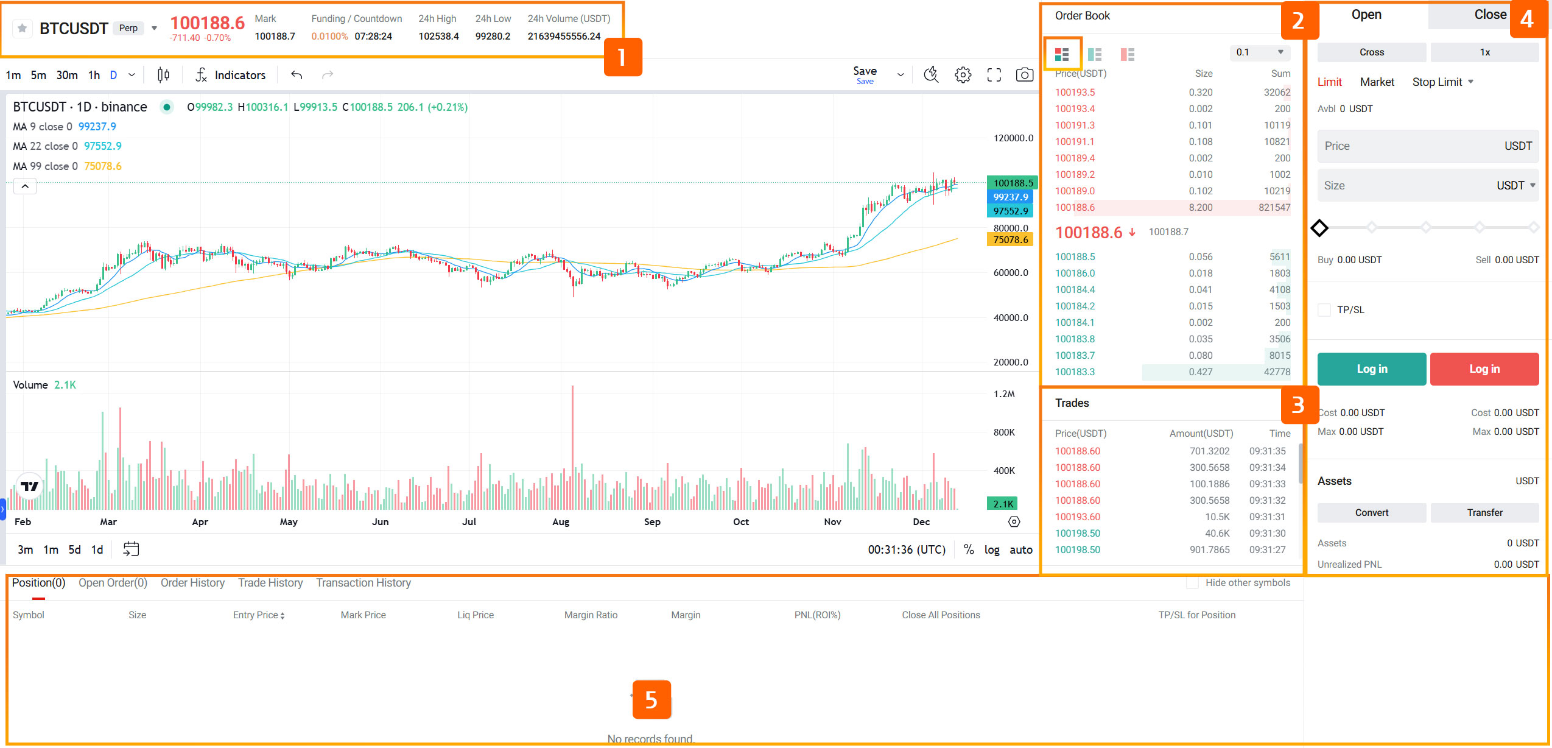View the Trade History tab

pos(270,583)
